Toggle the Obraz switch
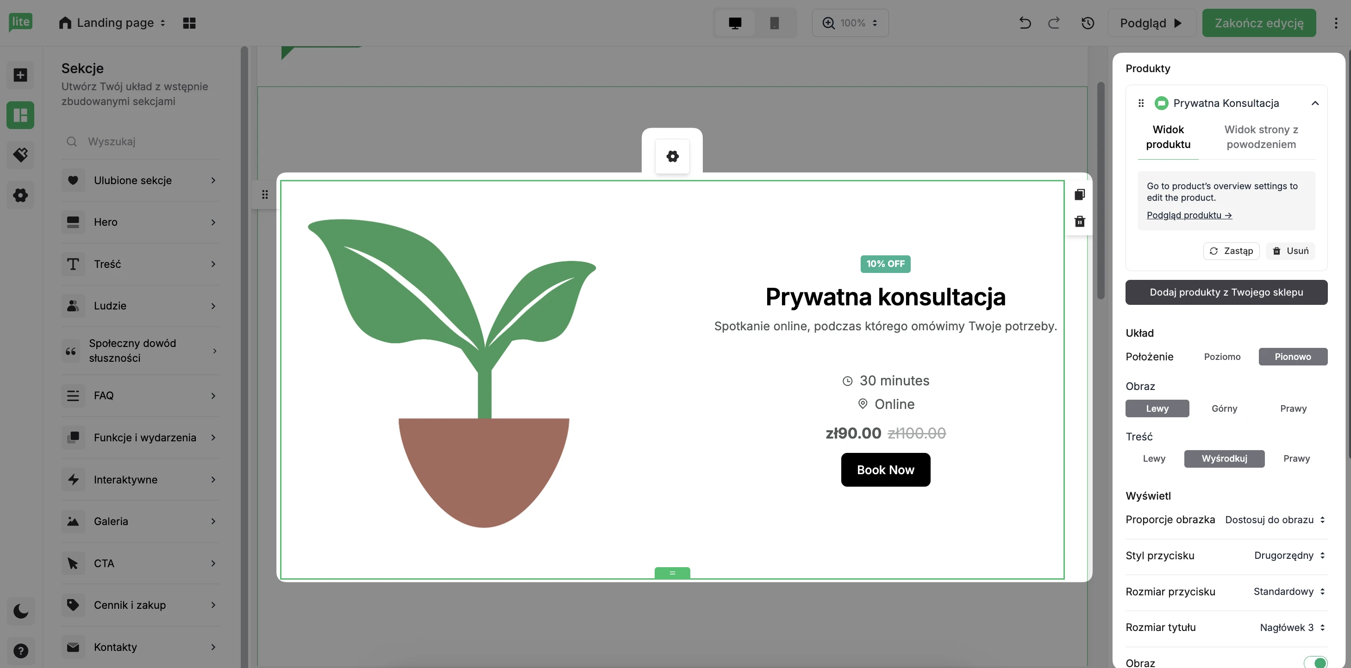Viewport: 1351px width, 668px height. pos(1315,662)
